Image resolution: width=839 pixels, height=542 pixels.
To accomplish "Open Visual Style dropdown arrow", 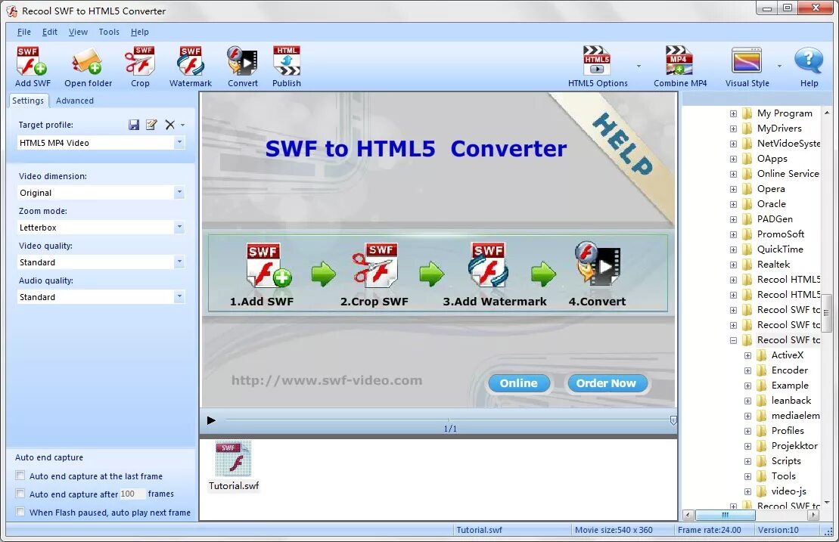I will [779, 67].
